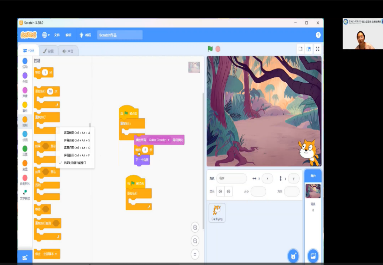Open the Tutorials button
The height and width of the screenshot is (265, 383).
[x=85, y=35]
